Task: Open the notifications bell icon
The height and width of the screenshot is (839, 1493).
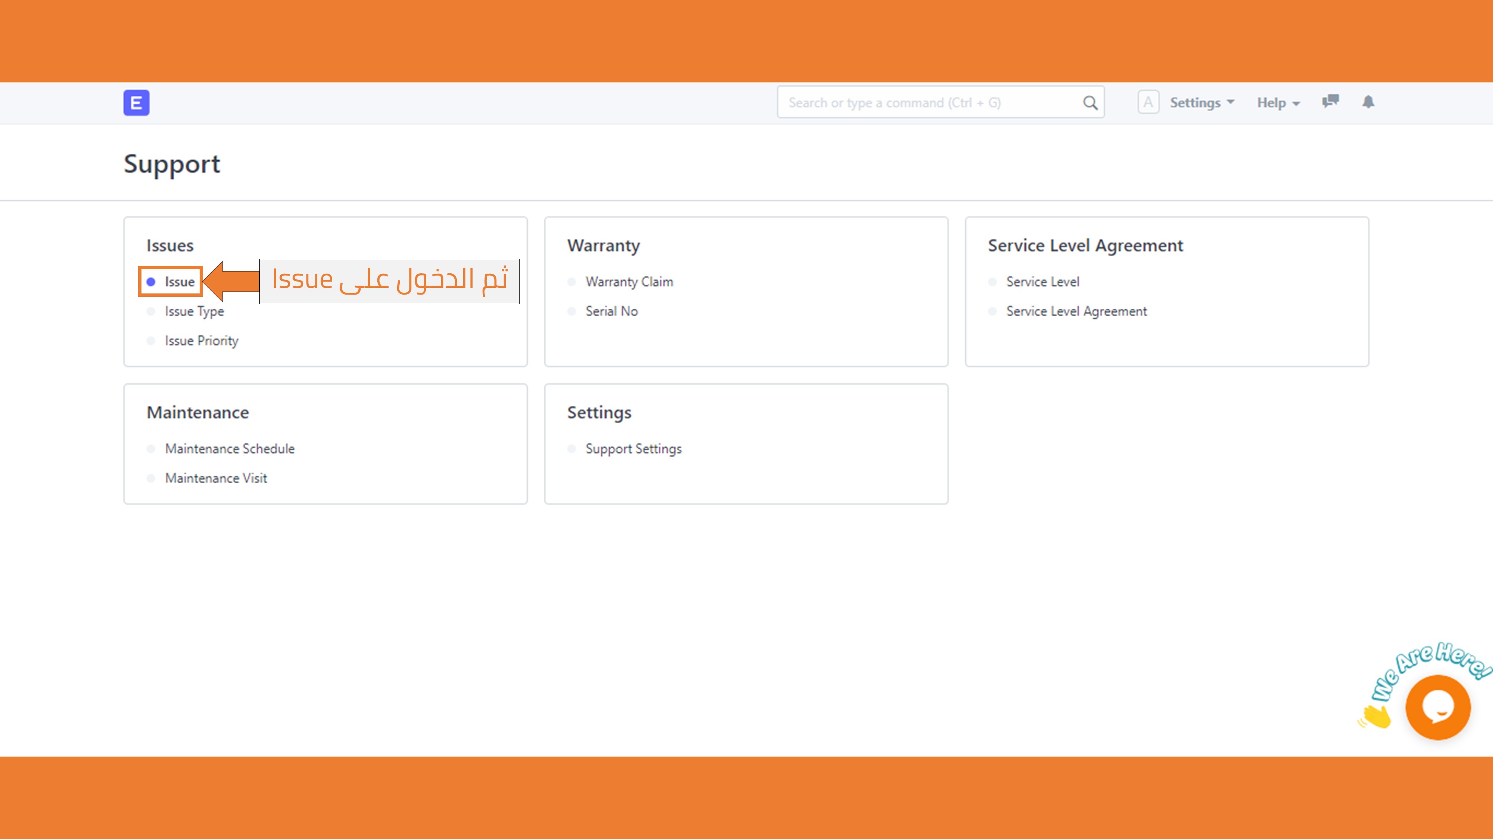Action: 1368,102
